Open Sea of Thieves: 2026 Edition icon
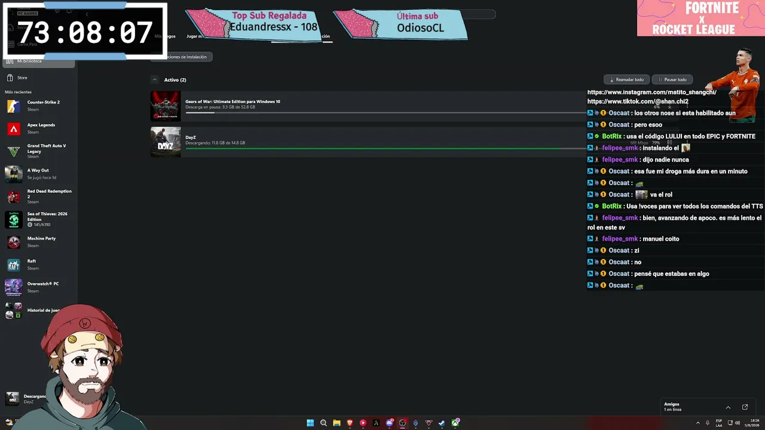The image size is (765, 430). 14,219
